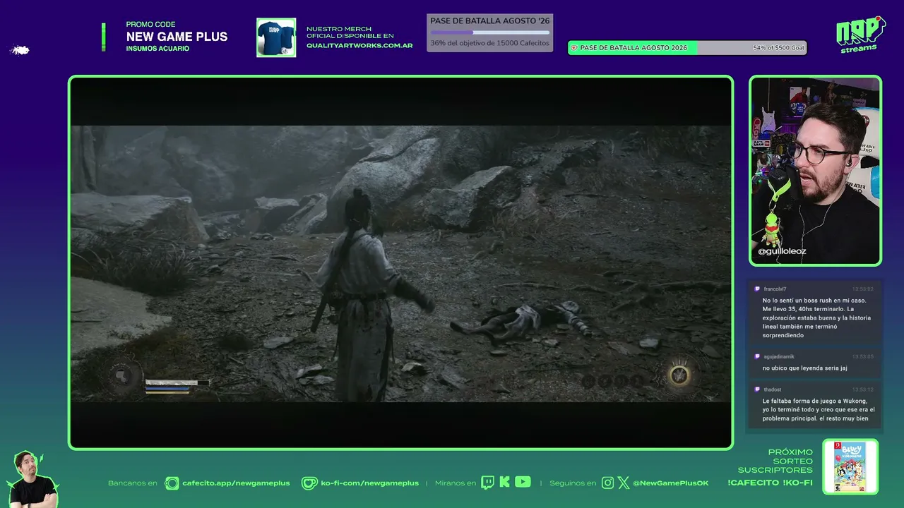This screenshot has height=508, width=904.
Task: Click the message "no ubico que leyenda seria jaj"
Action: (804, 368)
